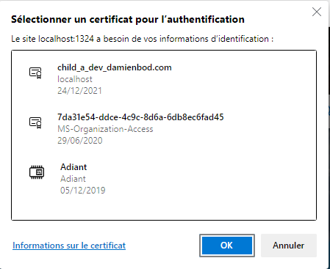330x269 pixels.
Task: Click the localhost issuer line under first certificate
Action: point(75,79)
